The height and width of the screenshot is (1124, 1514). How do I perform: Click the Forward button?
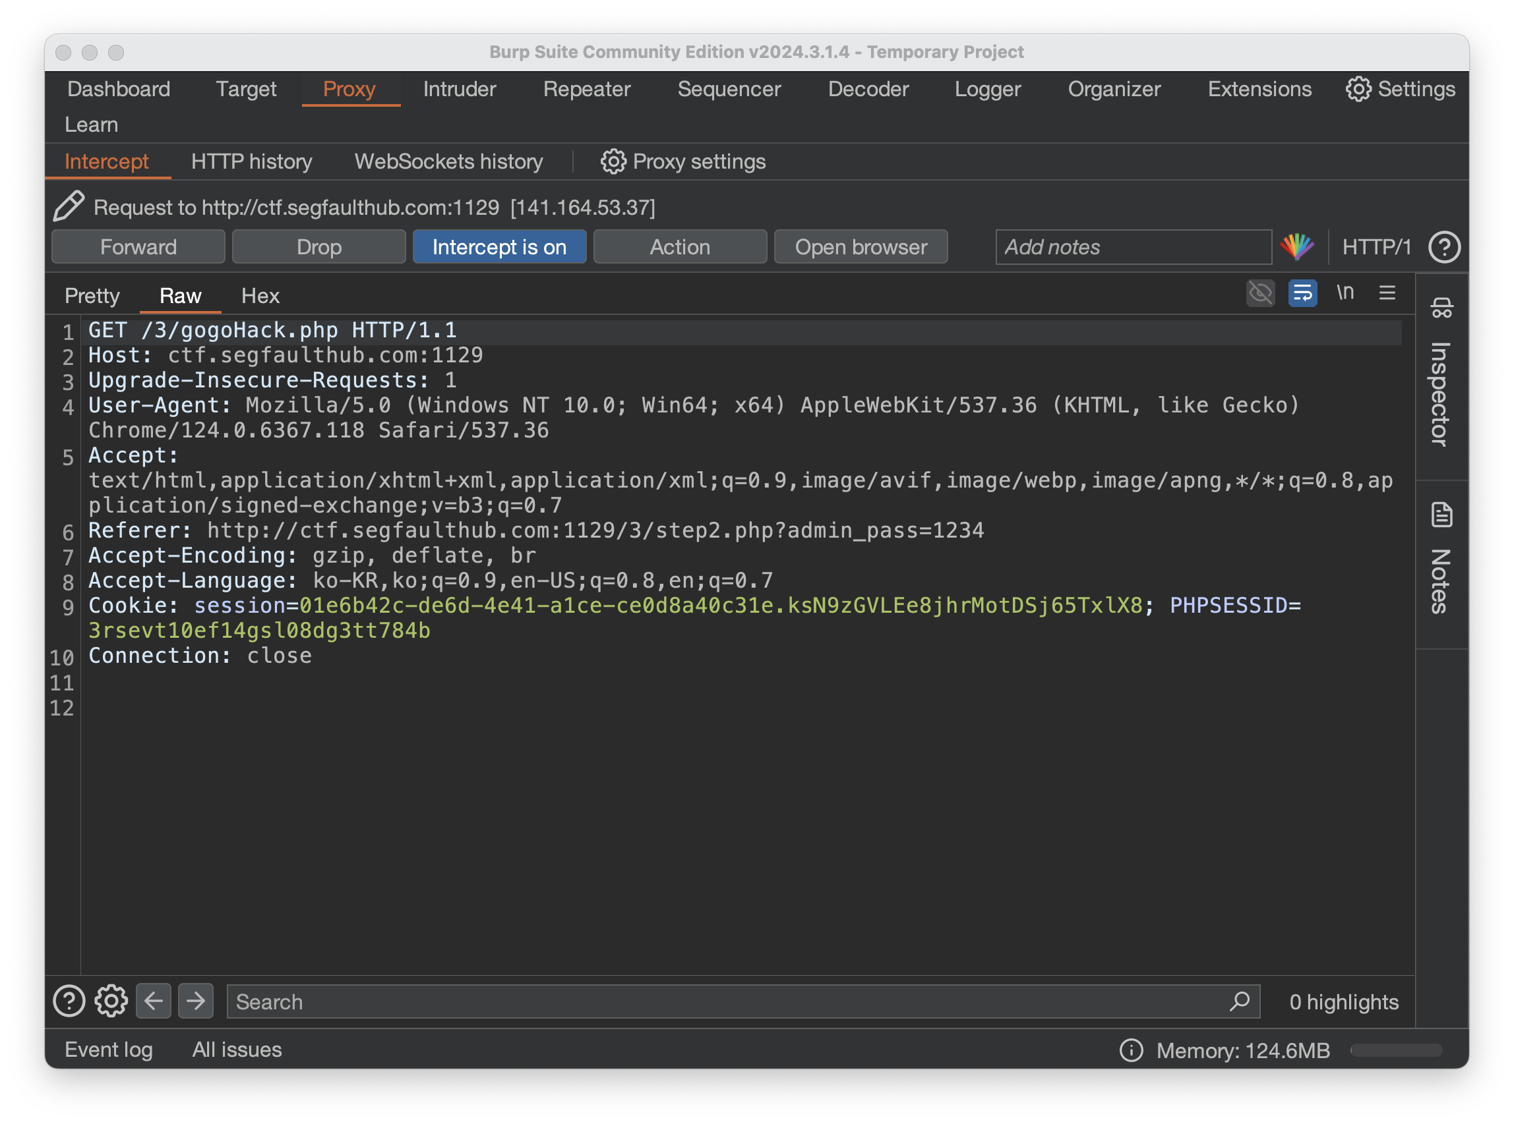click(138, 247)
